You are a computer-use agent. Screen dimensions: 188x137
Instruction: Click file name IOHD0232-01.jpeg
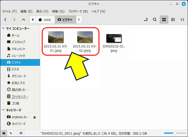[114, 48]
